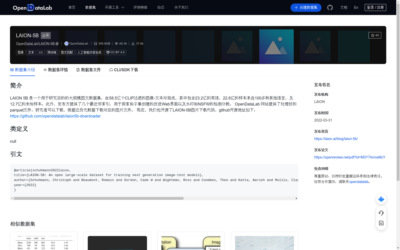Select the highlighted gallery thumbnail image
The height and width of the screenshot is (250, 400).
[x=276, y=46]
